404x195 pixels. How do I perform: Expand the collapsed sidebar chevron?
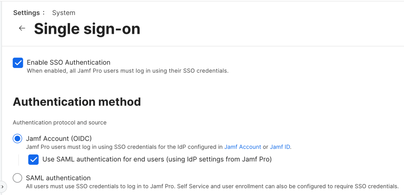pyautogui.click(x=2, y=186)
